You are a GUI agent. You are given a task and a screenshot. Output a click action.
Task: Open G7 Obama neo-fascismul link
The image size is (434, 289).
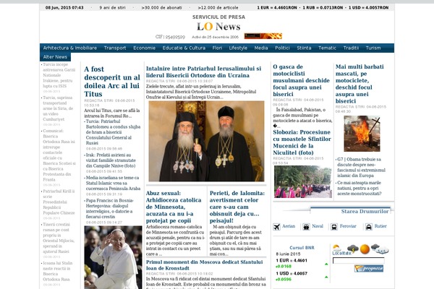click(361, 168)
